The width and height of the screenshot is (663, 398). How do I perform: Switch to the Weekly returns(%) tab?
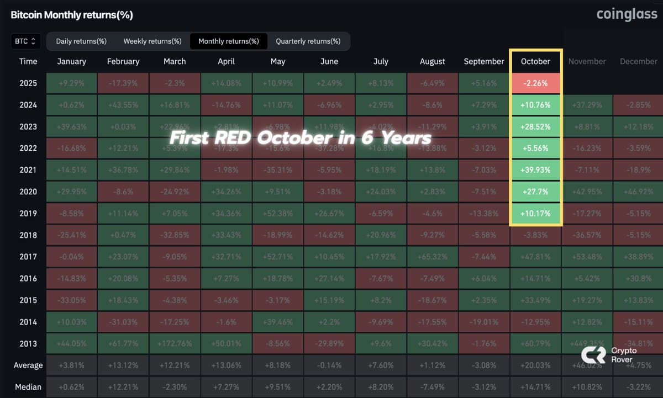tap(152, 41)
